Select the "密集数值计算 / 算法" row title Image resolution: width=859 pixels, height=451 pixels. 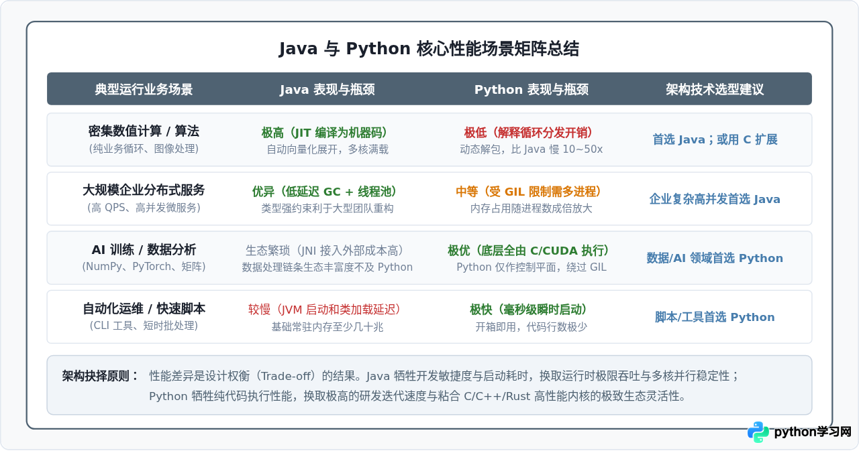(144, 131)
